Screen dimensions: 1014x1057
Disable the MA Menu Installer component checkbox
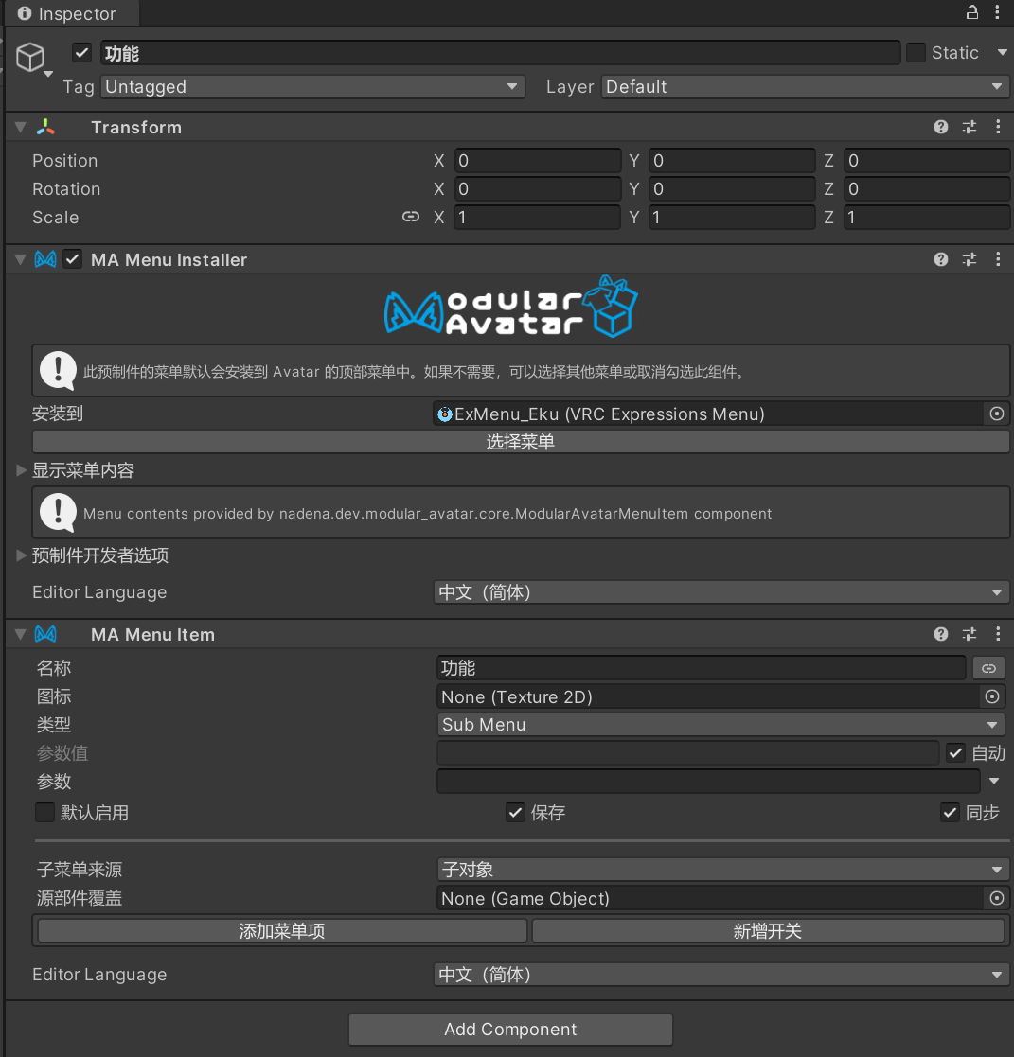point(73,259)
